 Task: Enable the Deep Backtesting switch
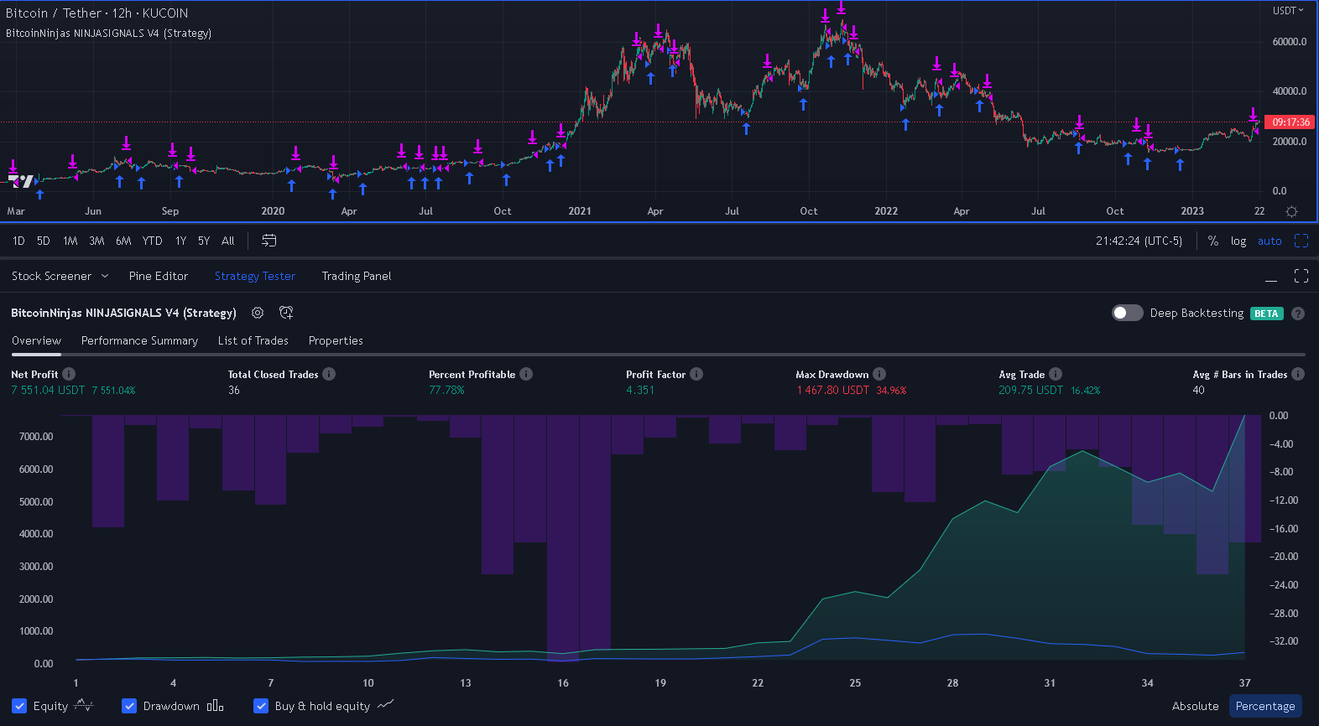pos(1127,313)
